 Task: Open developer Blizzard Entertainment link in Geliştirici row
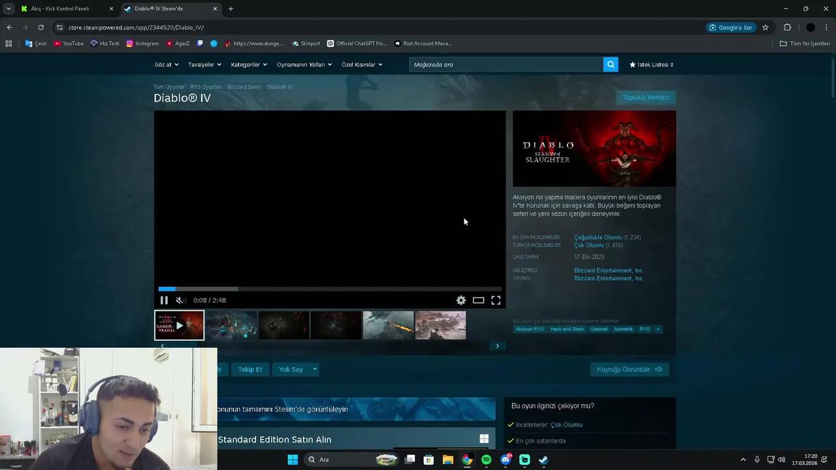(609, 270)
